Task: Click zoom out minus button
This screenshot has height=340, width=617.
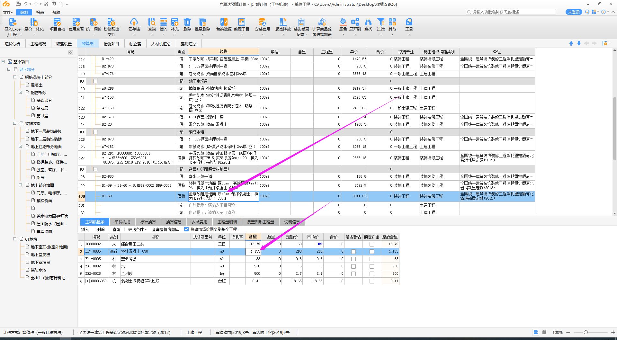Action: (x=568, y=332)
